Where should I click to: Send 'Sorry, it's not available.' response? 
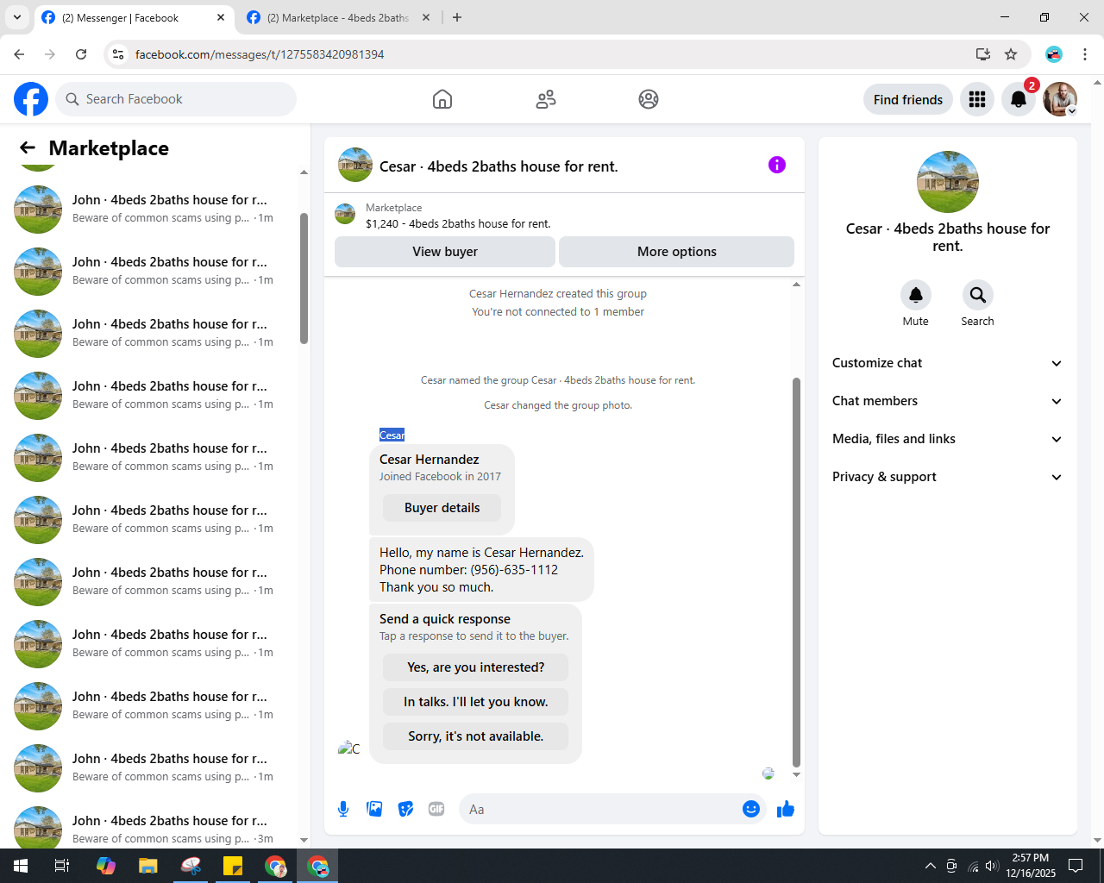[476, 736]
